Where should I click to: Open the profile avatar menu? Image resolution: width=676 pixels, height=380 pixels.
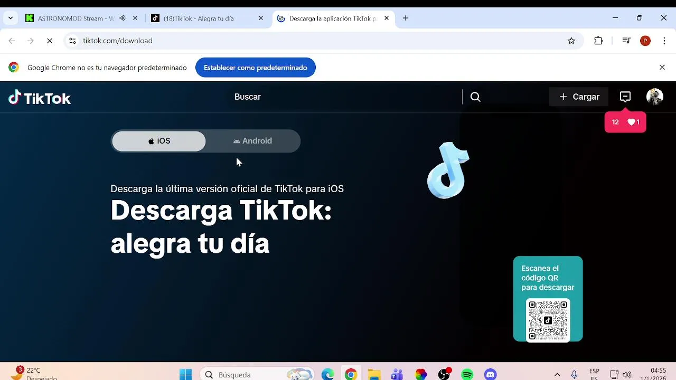655,97
